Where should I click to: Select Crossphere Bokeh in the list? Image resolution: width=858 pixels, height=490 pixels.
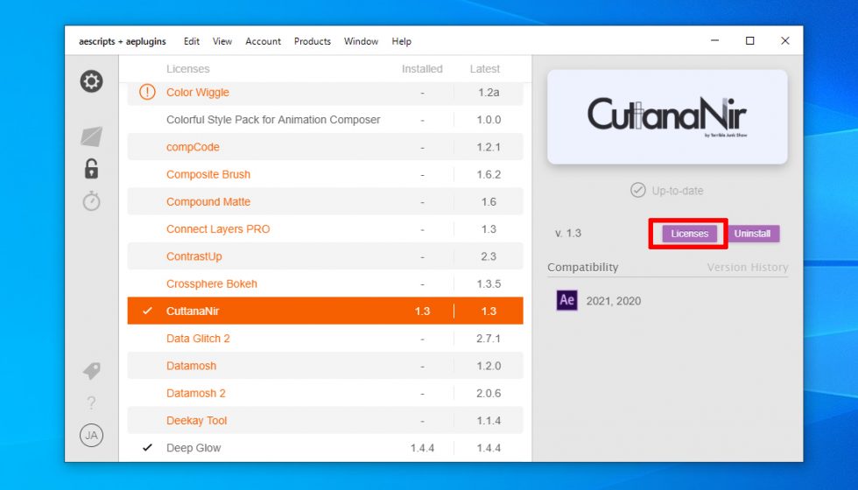[x=325, y=283]
